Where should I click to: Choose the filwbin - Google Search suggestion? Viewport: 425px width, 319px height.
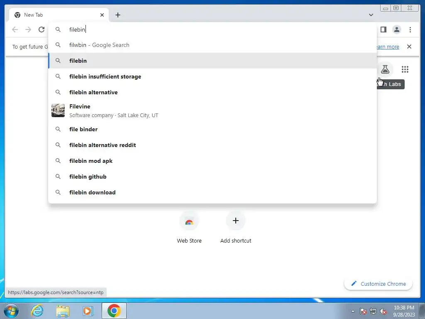(x=212, y=45)
